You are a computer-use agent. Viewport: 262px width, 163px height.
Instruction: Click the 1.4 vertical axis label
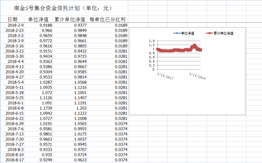click(152, 41)
